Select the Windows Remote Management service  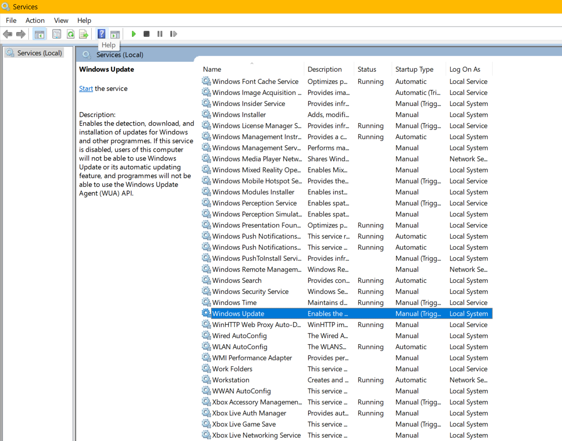[x=347, y=269]
